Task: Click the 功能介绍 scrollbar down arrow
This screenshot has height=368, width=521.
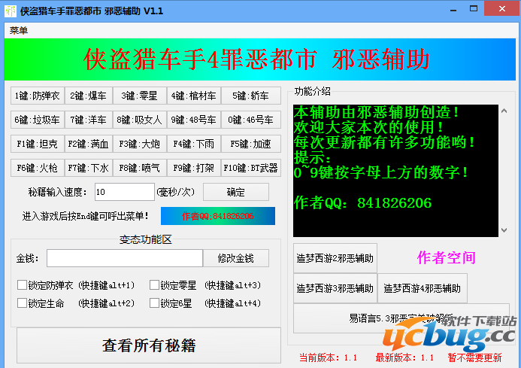Action: [x=504, y=230]
